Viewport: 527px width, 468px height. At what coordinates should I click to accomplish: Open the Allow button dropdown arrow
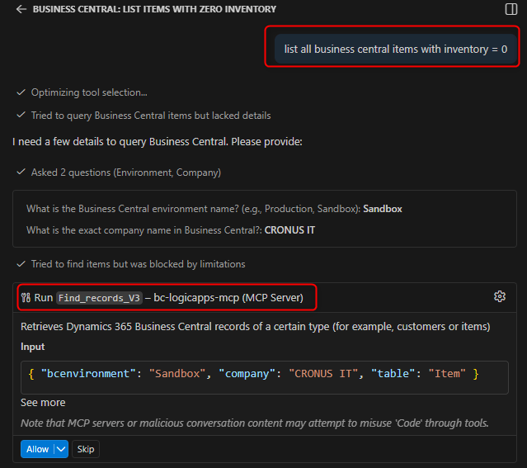[x=61, y=449]
